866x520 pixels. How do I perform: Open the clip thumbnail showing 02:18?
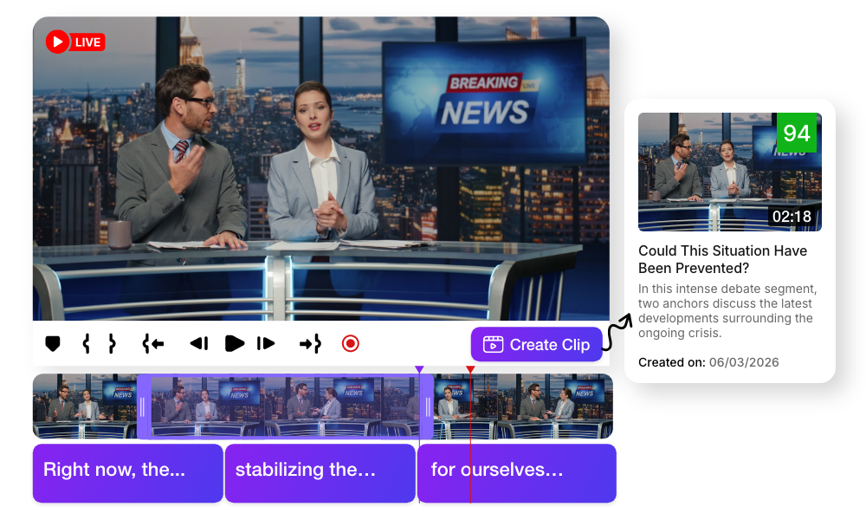pos(729,172)
